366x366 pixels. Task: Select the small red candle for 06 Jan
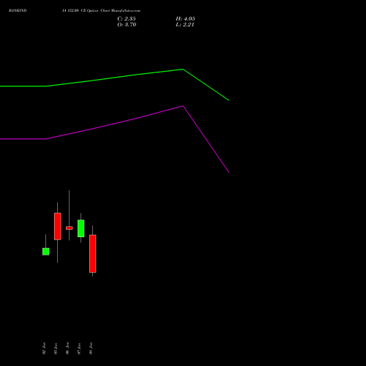pyautogui.click(x=69, y=228)
